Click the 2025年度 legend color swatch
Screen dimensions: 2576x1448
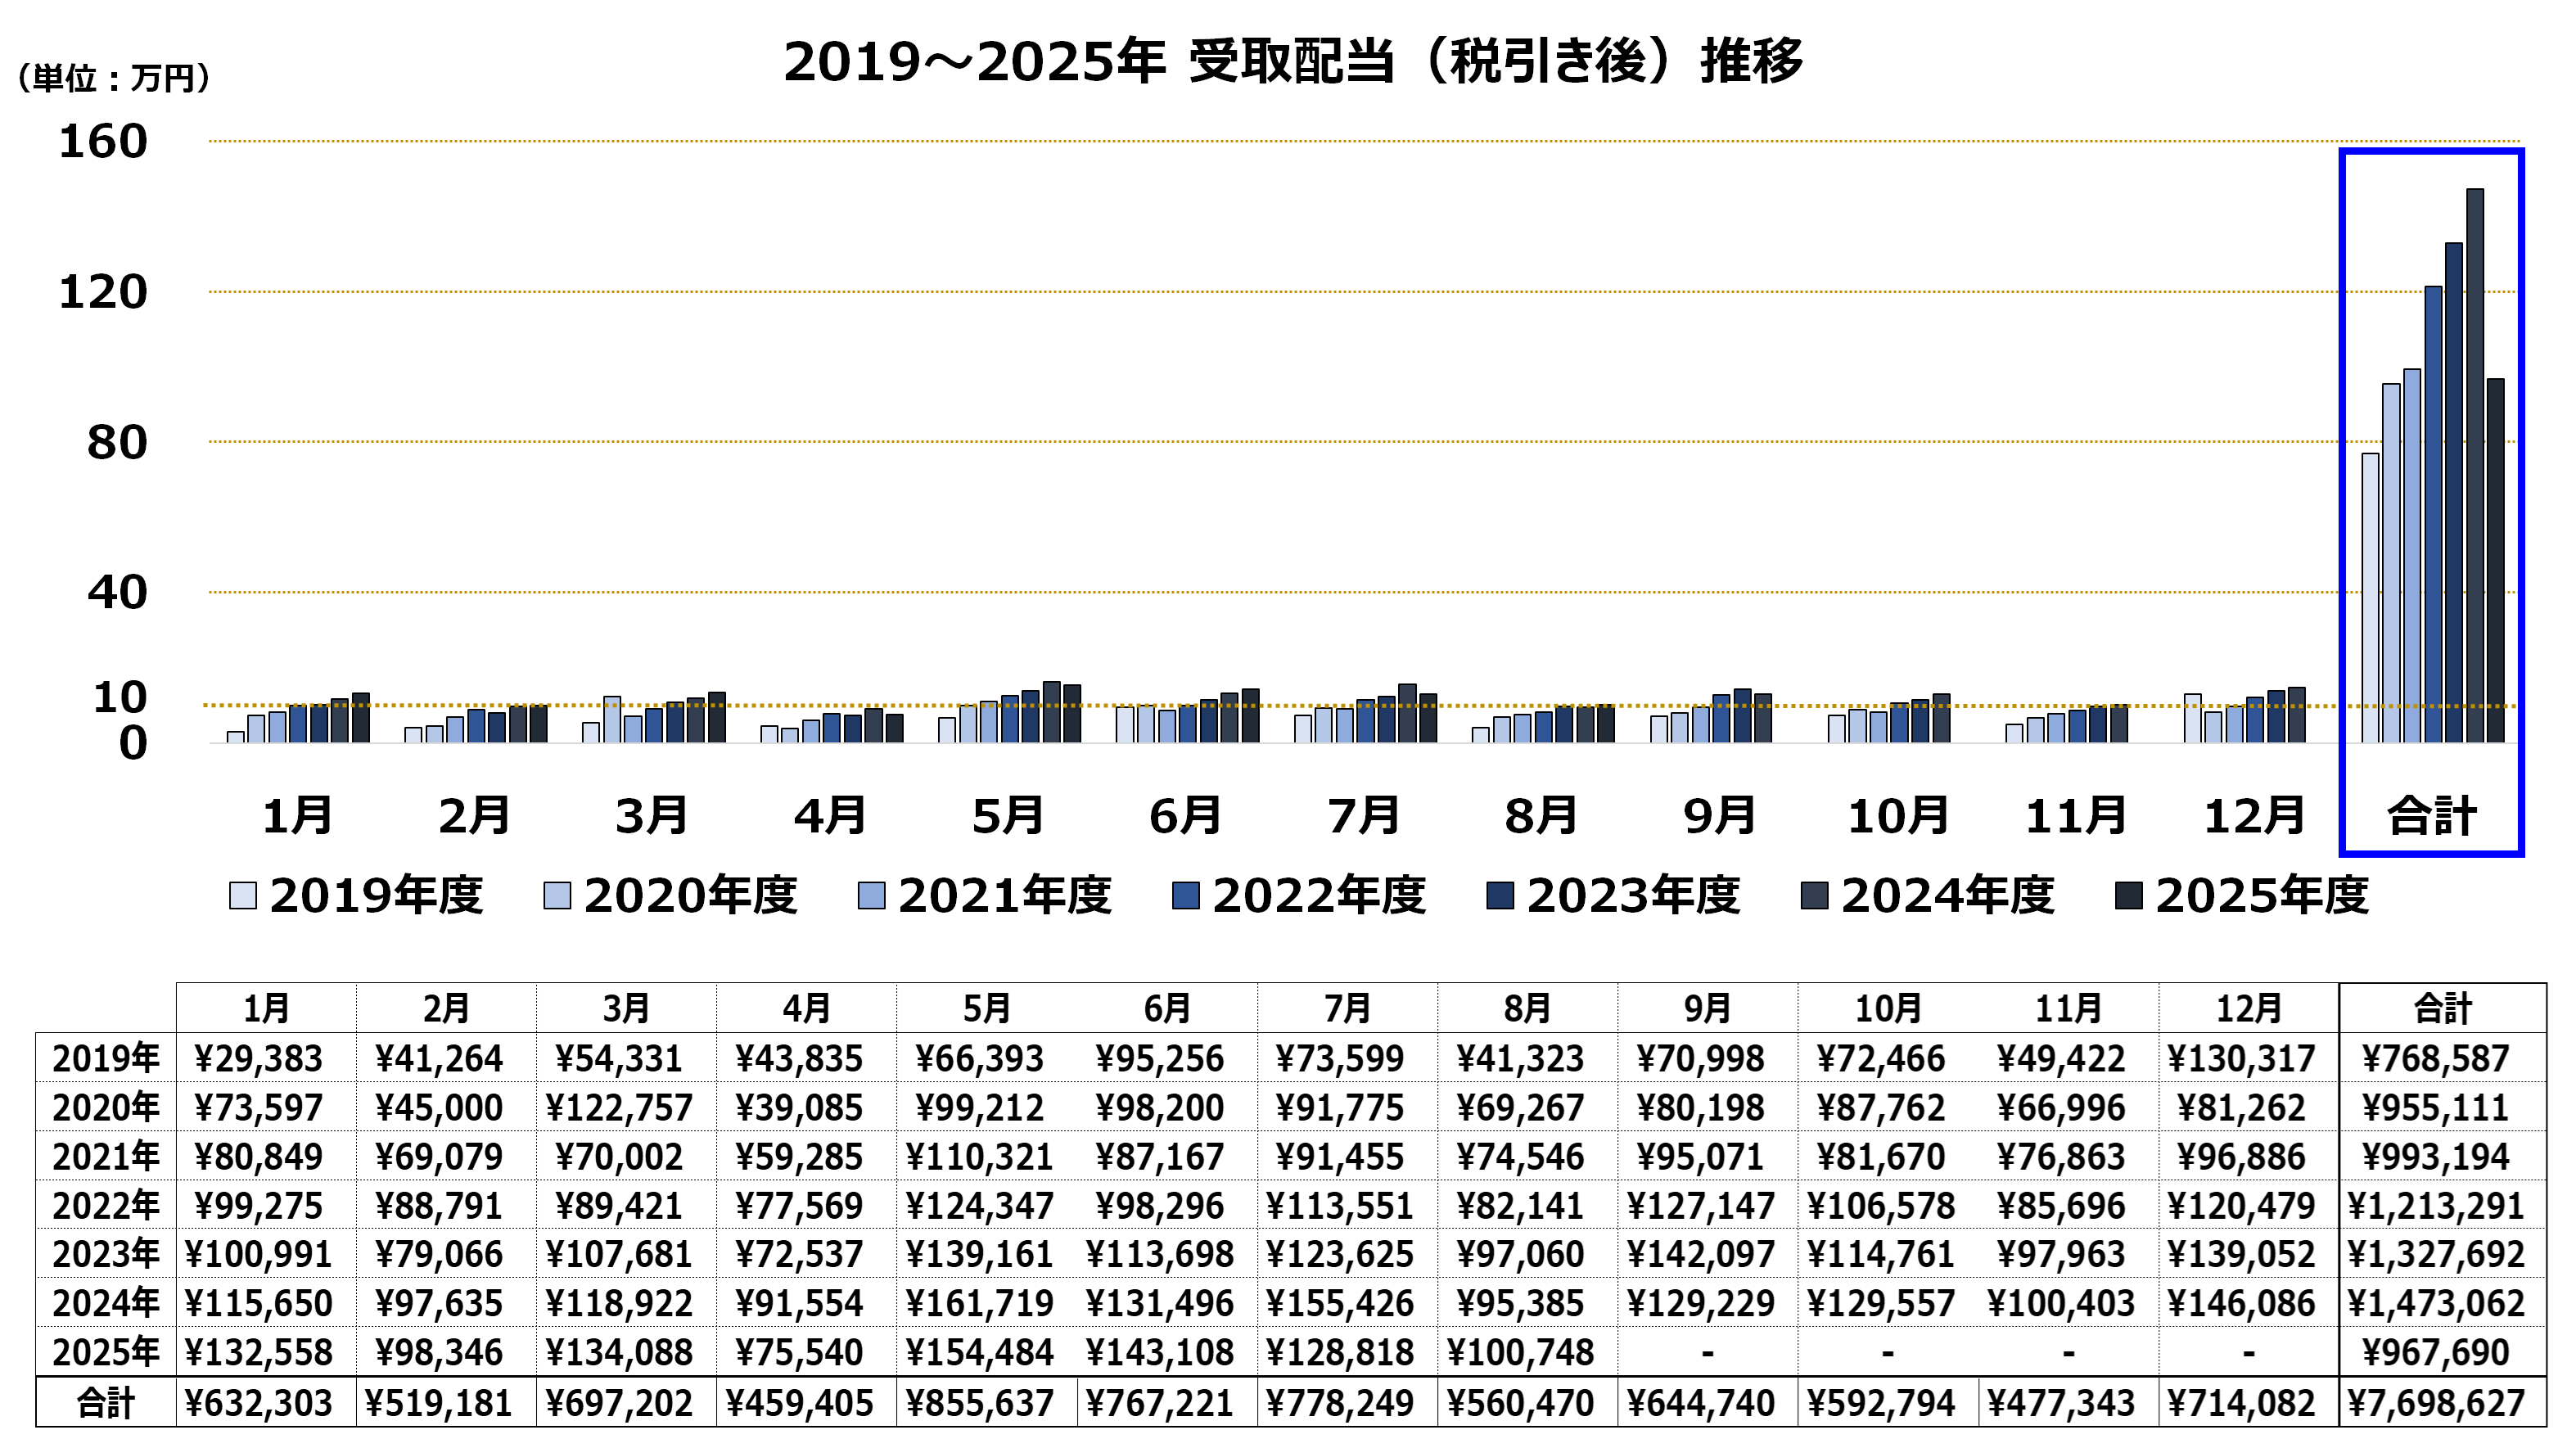[x=2128, y=895]
